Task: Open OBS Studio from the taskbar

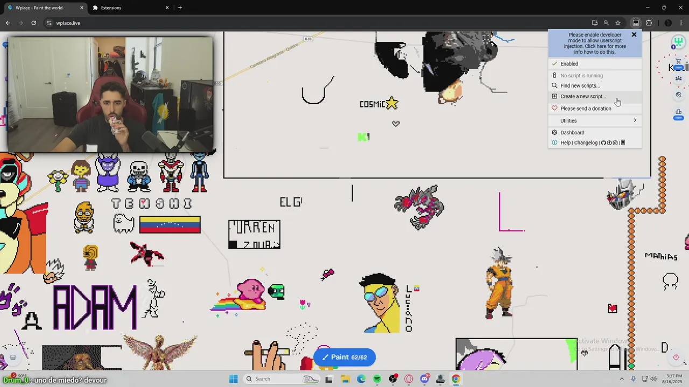Action: coord(393,379)
